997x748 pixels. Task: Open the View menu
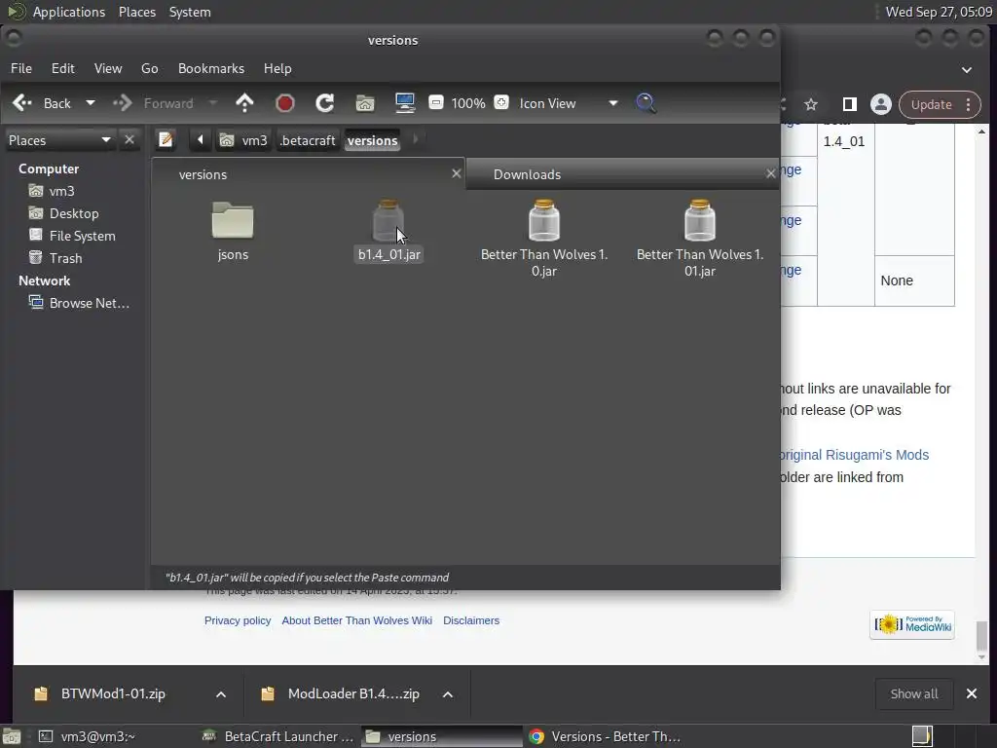click(x=108, y=68)
